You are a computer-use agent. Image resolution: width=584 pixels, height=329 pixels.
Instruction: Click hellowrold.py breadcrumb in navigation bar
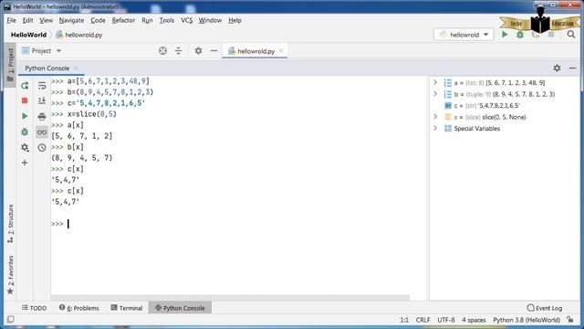click(x=79, y=35)
